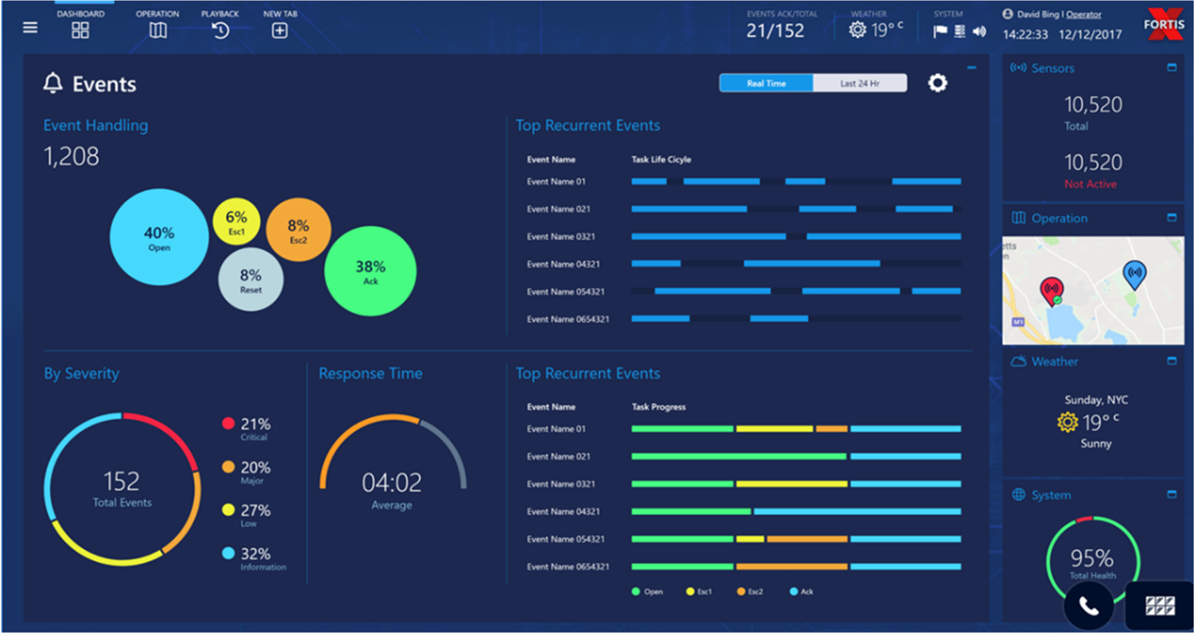Click the 95% Total Health gauge
Viewport: 1195px width, 633px height.
(x=1093, y=562)
